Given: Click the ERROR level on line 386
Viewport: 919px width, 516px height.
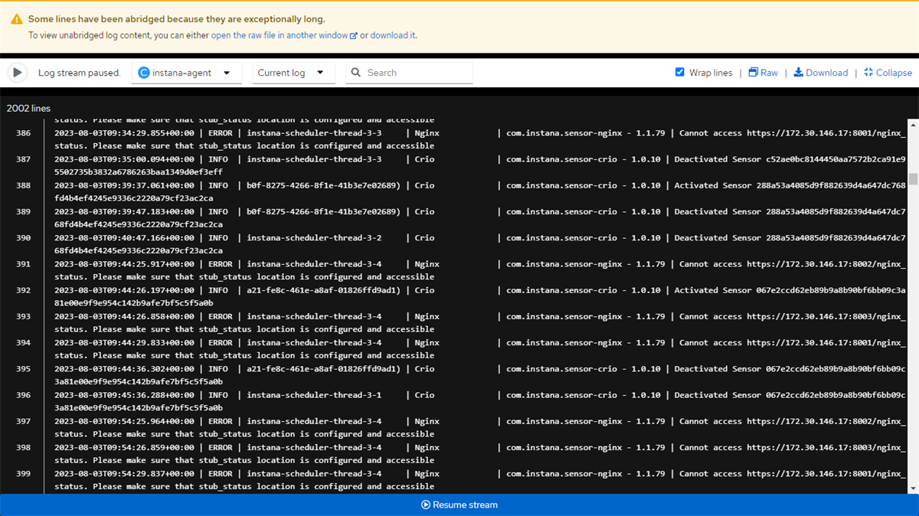Looking at the screenshot, I should (x=220, y=133).
